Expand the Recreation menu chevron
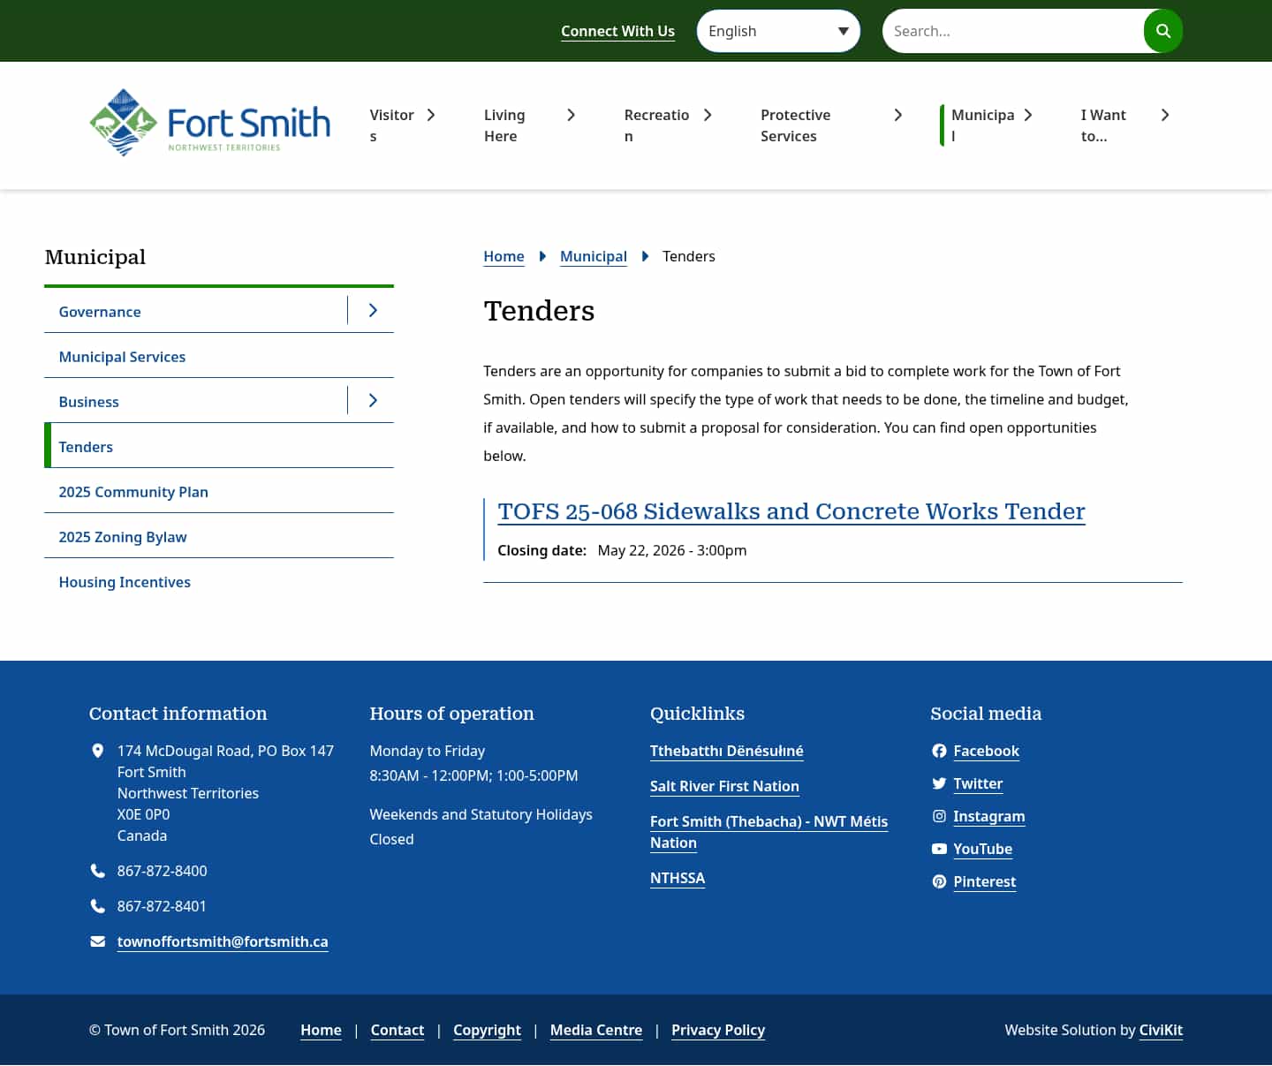The image size is (1272, 1066). pyautogui.click(x=708, y=115)
